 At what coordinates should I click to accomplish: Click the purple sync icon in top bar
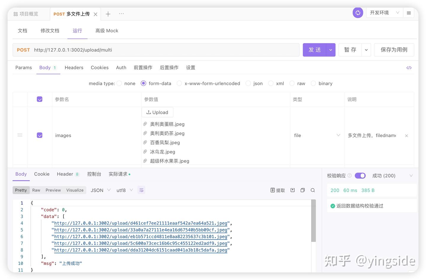[358, 13]
